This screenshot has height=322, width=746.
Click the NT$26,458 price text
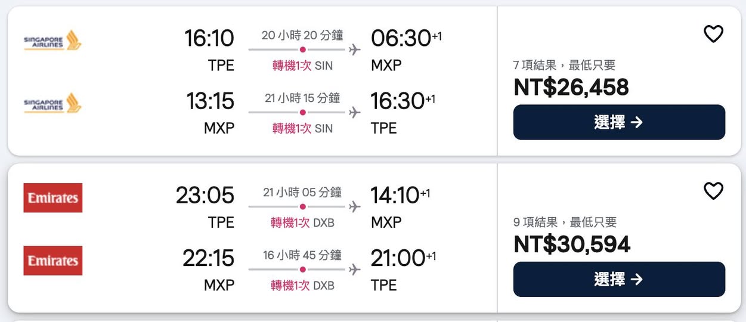[571, 88]
